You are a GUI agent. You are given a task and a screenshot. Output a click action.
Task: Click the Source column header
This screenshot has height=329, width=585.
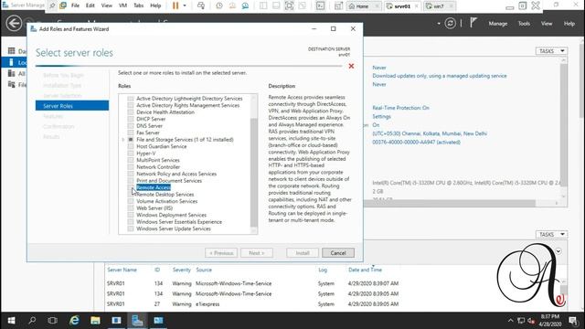[x=204, y=270]
